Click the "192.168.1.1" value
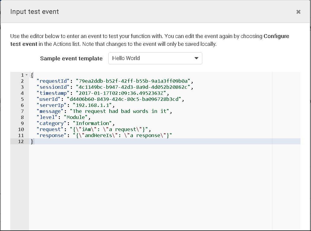Screen dimensions: 311x231 pyautogui.click(x=92, y=105)
